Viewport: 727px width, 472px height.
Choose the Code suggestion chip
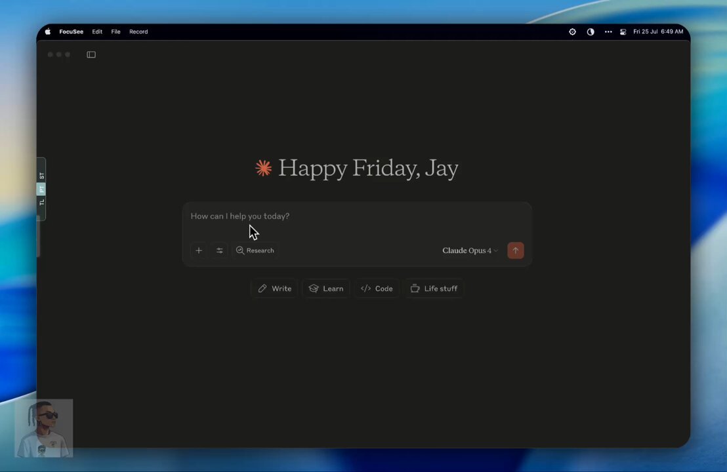[377, 288]
